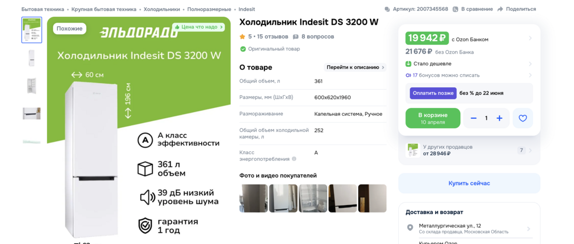
Task: Open 17 бонусов можно списать details
Action: click(x=469, y=75)
